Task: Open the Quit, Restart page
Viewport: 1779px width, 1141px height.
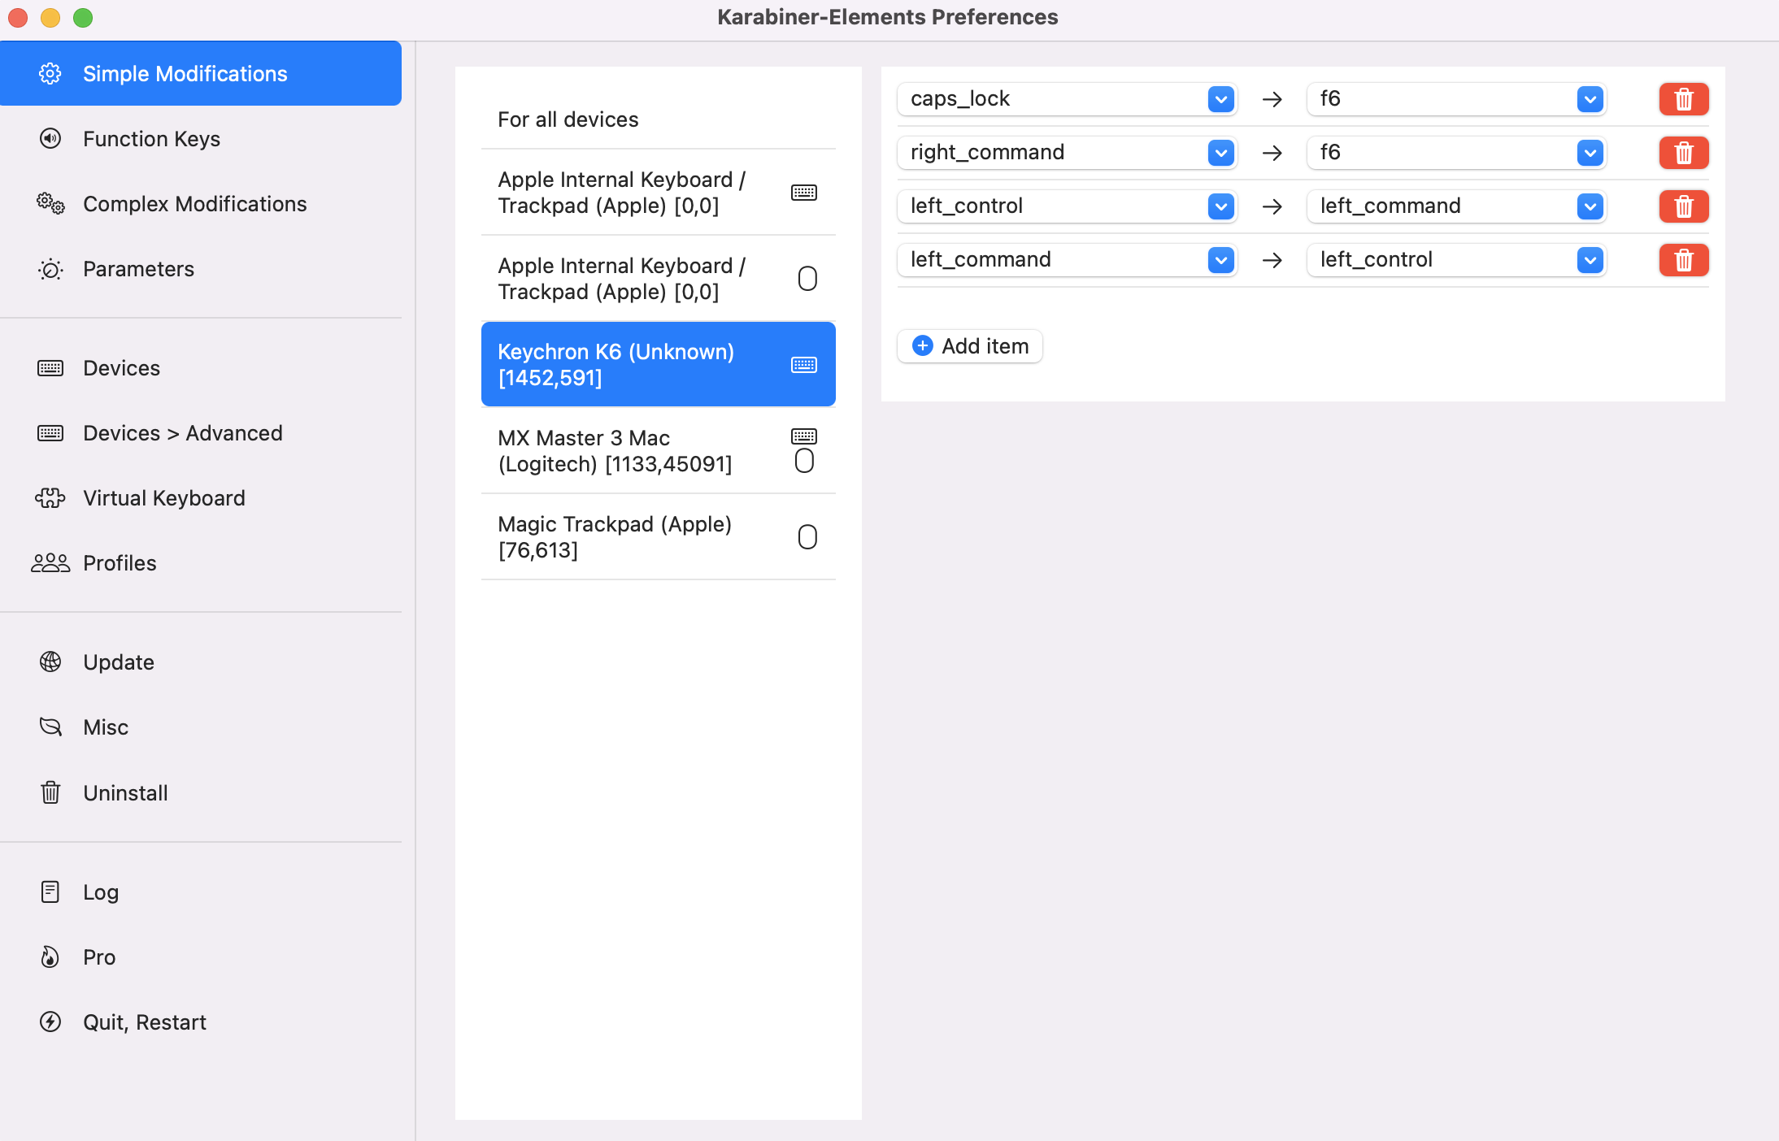Action: tap(144, 1022)
